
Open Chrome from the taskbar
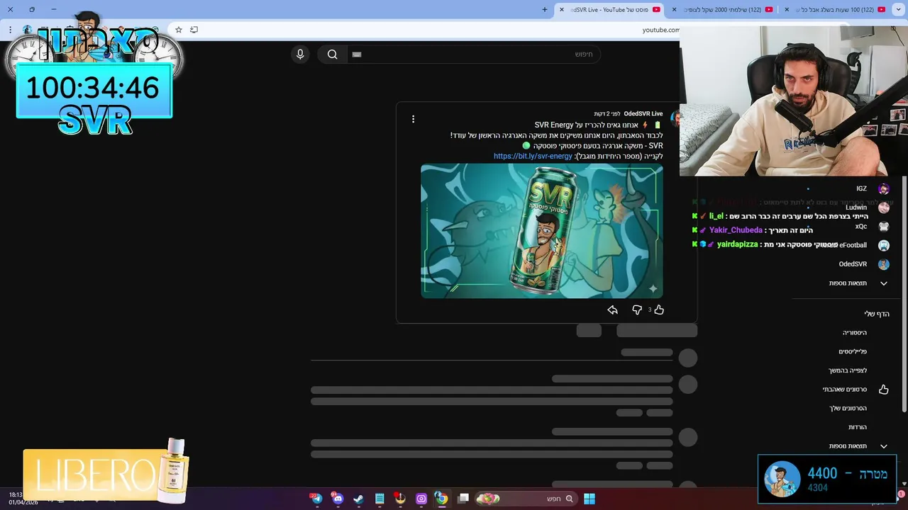tap(441, 499)
